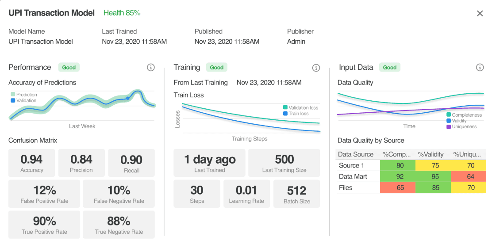Sort by the %Validity column header
The image size is (492, 244).
click(x=431, y=154)
